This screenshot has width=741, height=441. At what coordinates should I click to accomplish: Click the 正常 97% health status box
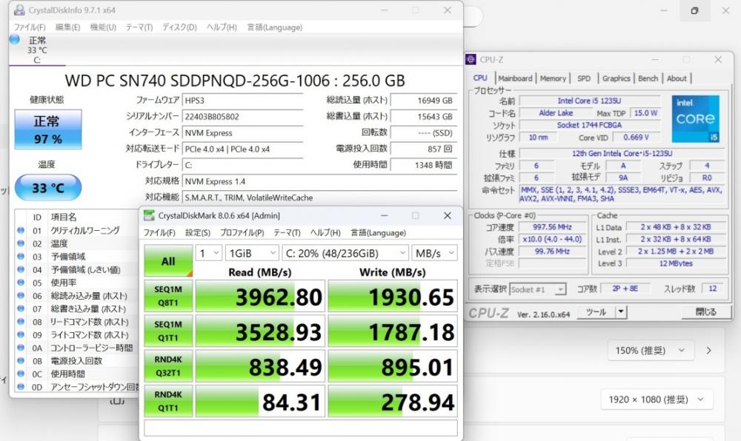tap(47, 129)
